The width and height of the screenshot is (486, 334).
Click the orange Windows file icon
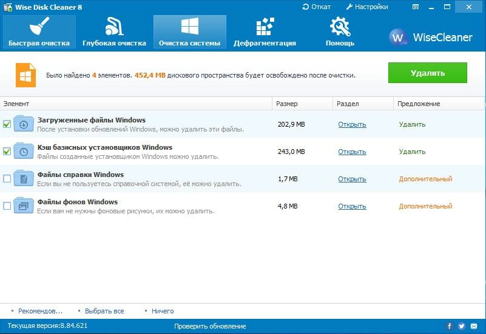(25, 75)
